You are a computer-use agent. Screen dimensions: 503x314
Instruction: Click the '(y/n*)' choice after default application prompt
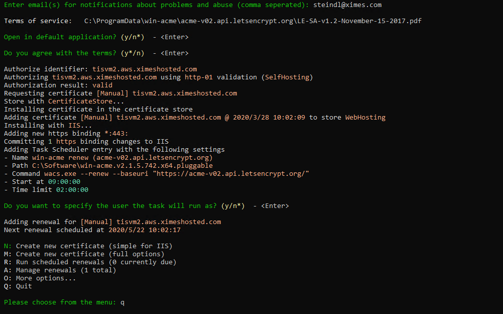pos(133,37)
